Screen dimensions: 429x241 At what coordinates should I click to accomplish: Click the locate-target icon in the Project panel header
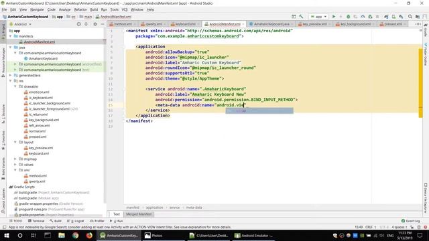tap(79, 24)
